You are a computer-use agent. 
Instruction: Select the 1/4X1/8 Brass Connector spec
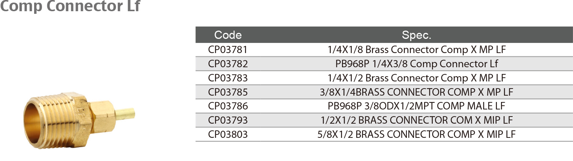(x=417, y=49)
